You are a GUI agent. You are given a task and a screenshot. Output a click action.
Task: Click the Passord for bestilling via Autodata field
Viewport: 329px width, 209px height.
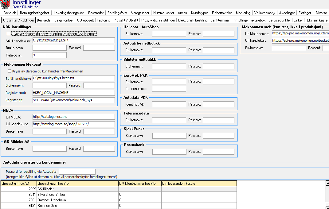[77, 172]
